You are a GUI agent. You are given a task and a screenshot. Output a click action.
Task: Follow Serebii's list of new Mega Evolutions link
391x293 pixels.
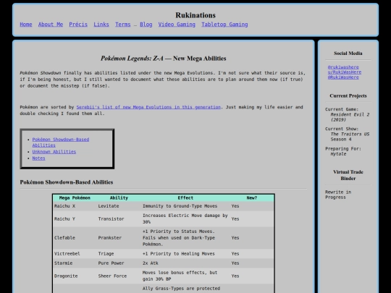148,107
